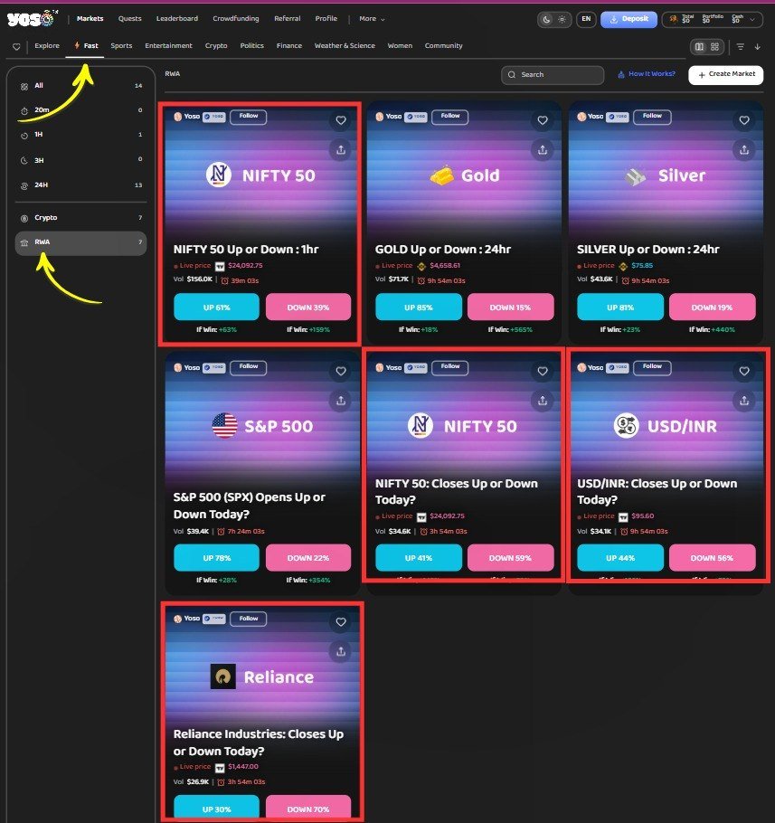Select the 24H timeframe filter

point(80,185)
